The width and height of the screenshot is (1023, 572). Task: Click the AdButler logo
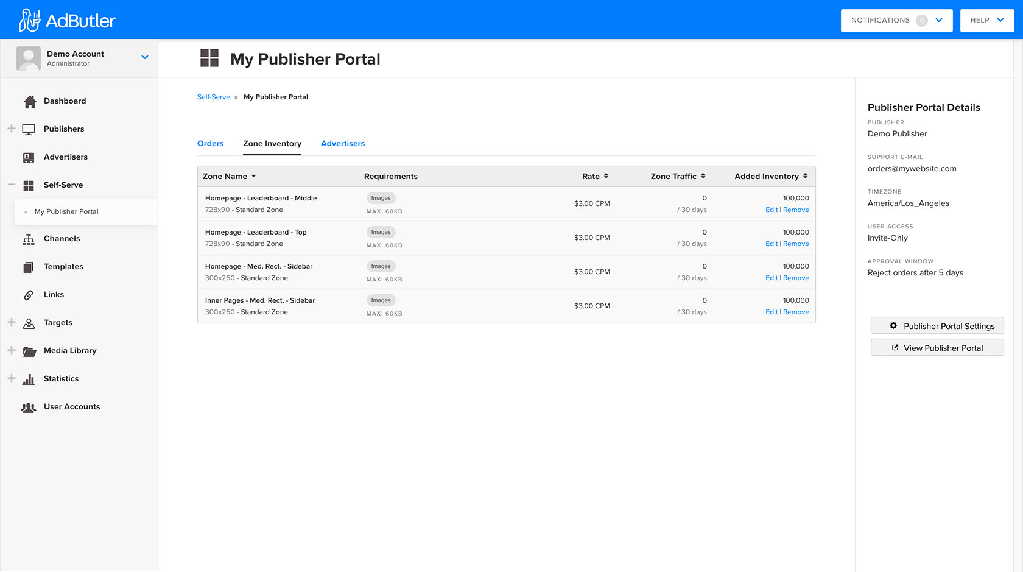68,19
